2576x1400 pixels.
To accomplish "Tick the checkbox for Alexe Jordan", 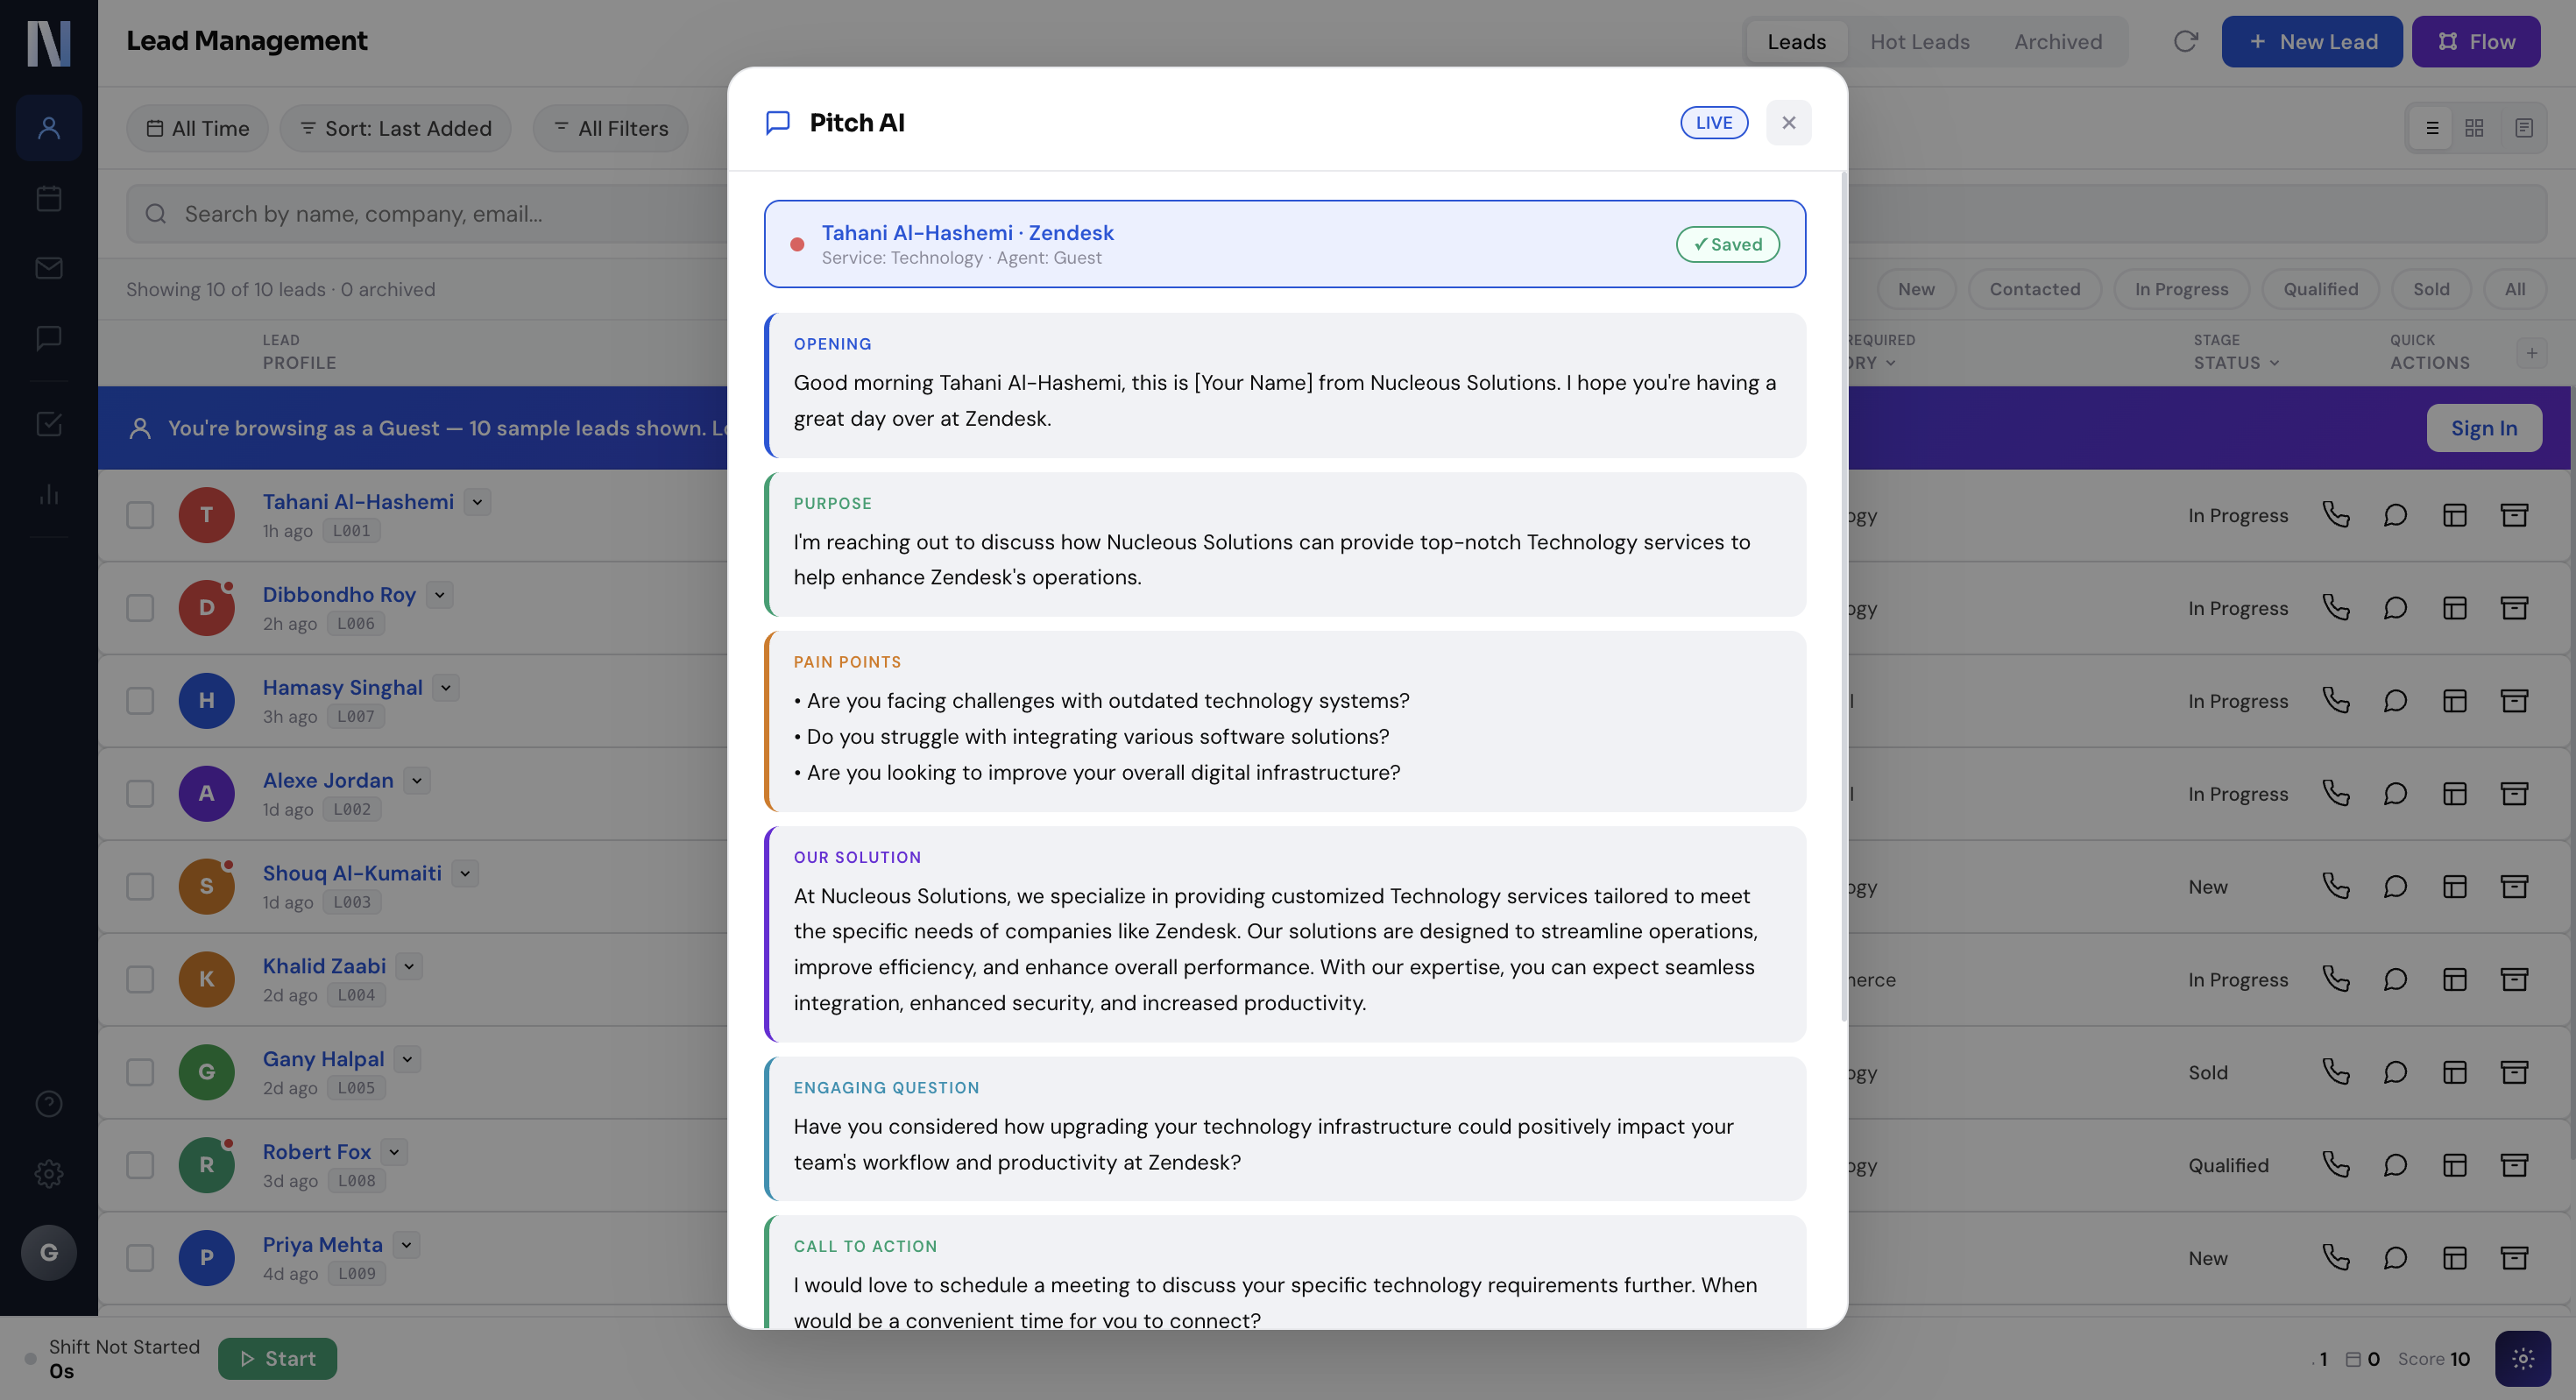I will pos(140,794).
